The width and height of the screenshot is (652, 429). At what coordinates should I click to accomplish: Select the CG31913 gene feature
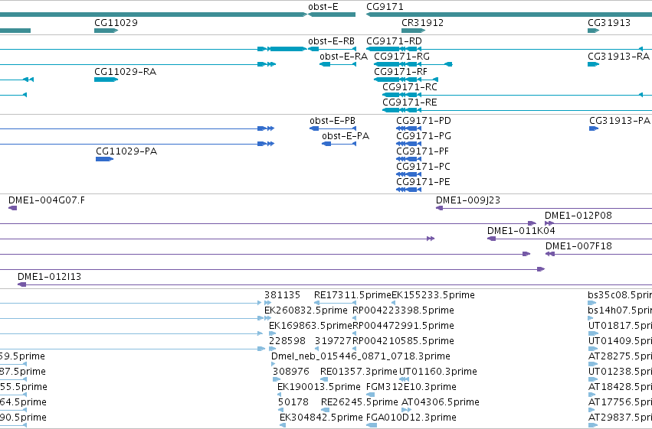coord(593,31)
